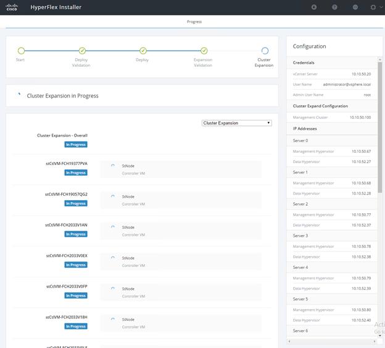385x348 pixels.
Task: Click Server 3 data IP 10.10.52.38
Action: pos(361,257)
